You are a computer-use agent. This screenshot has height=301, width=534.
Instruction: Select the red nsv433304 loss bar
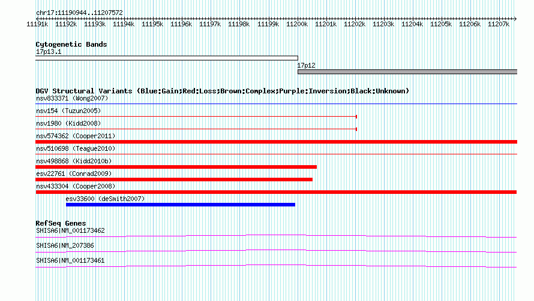point(276,192)
